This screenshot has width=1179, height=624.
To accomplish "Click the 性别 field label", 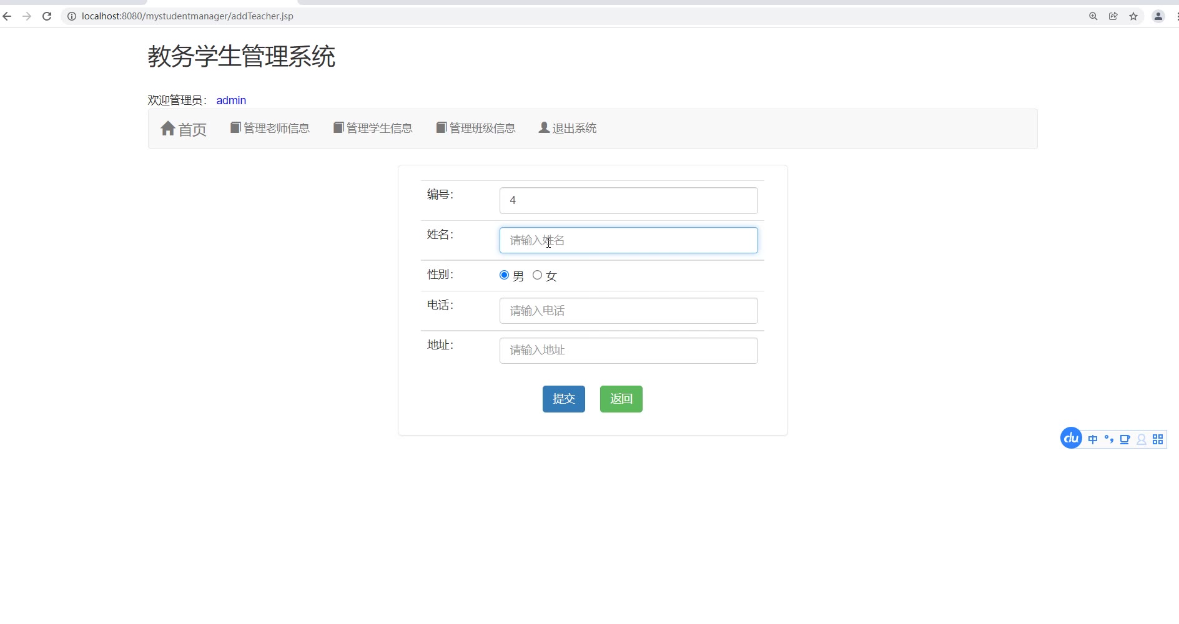I will coord(440,275).
